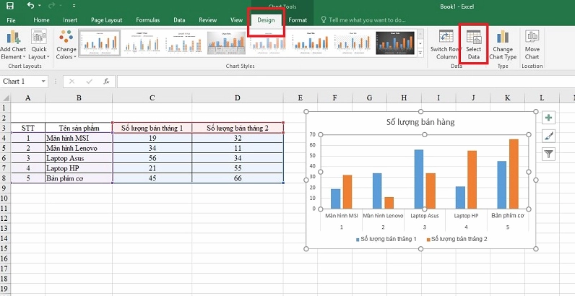Open the Page Layout tab
Viewport: 575px width, 296px height.
(x=106, y=20)
